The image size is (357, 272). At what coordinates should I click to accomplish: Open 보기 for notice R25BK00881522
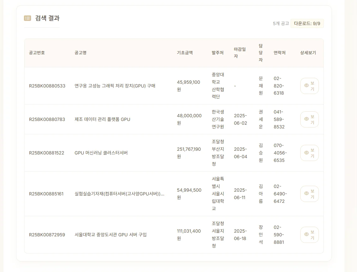pos(310,153)
